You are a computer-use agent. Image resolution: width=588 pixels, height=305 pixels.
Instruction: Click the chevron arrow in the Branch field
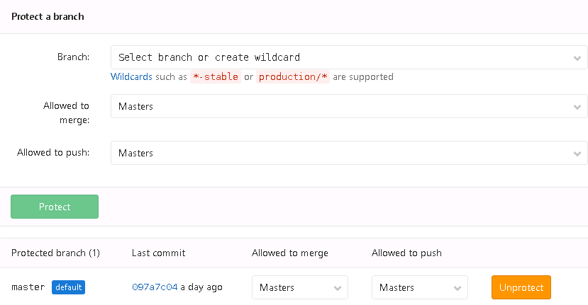click(577, 58)
